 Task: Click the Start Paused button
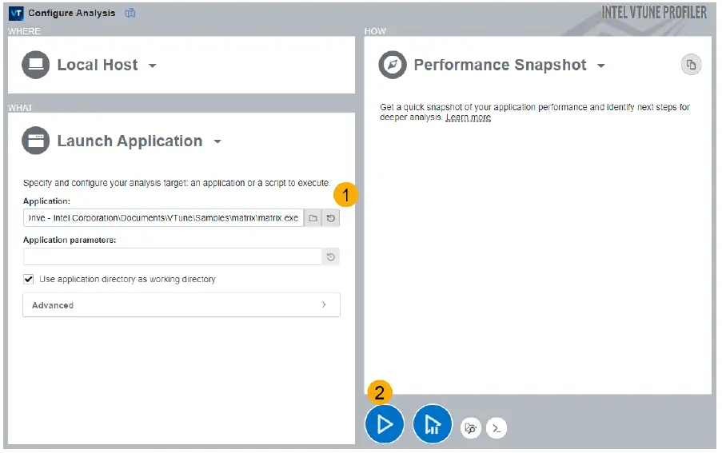pyautogui.click(x=432, y=424)
